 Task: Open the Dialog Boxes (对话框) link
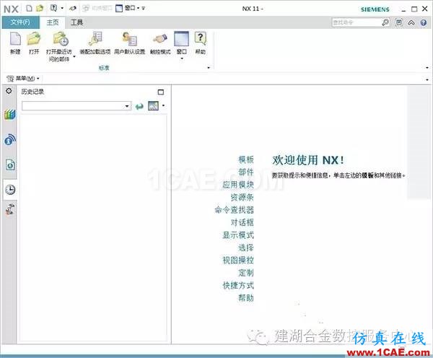point(242,222)
